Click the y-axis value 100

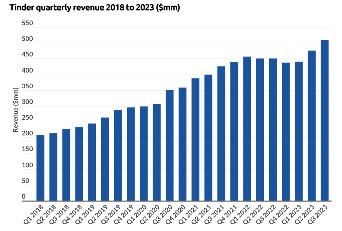(x=27, y=165)
